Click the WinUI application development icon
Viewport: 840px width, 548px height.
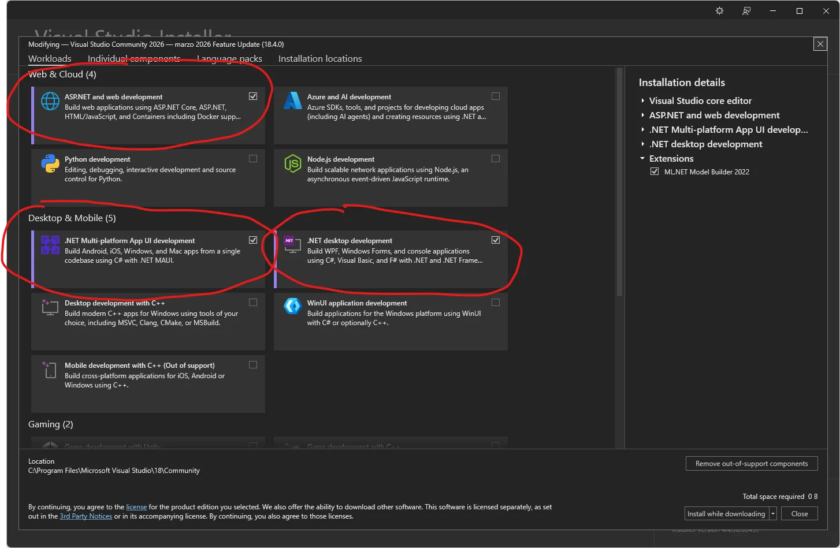tap(293, 306)
